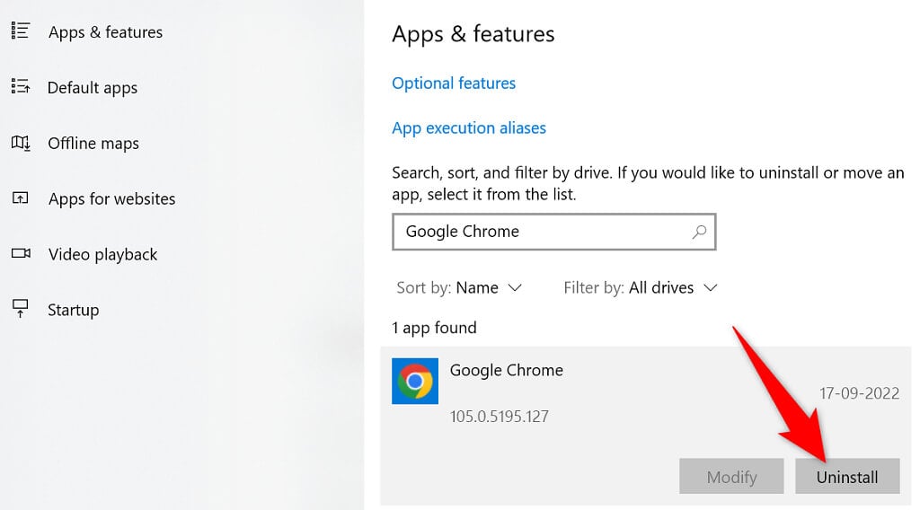Go to the Default apps section

pyautogui.click(x=93, y=88)
